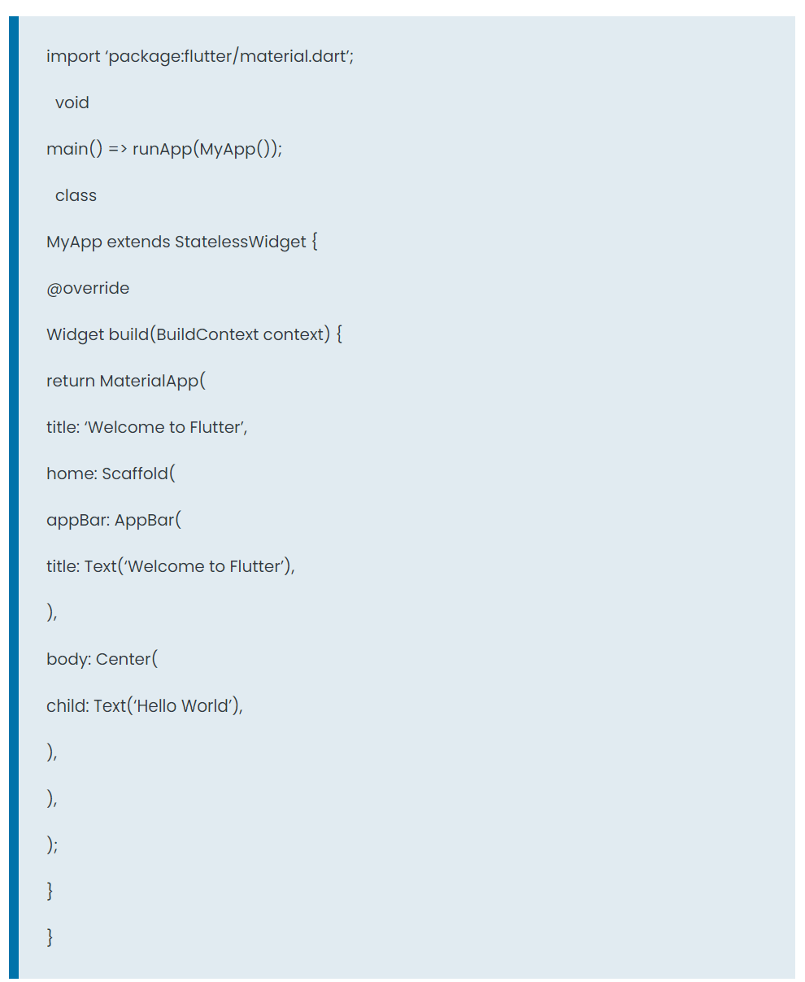Screen dimensions: 805x982
Task: Click the Widget build(BuildContext context) line
Action: pyautogui.click(x=194, y=335)
